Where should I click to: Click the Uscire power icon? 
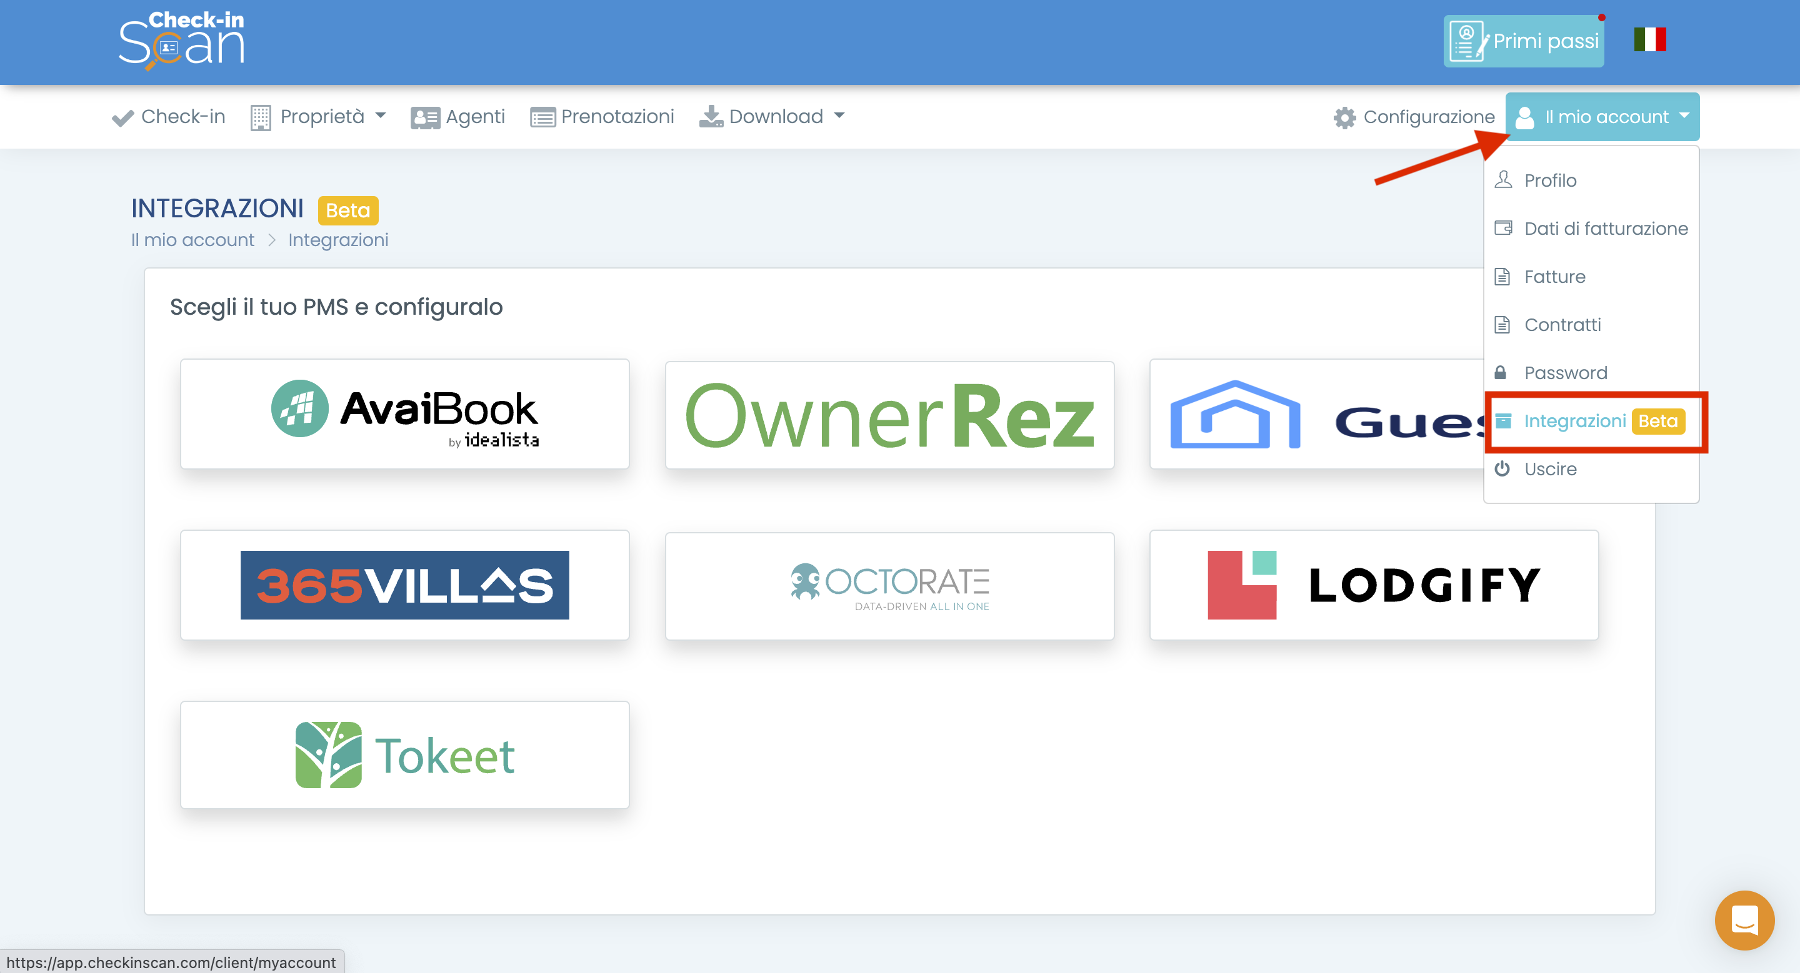click(x=1502, y=469)
